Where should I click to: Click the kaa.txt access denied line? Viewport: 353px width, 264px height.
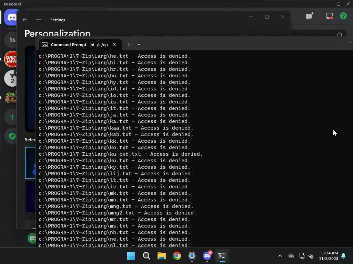[x=116, y=128]
